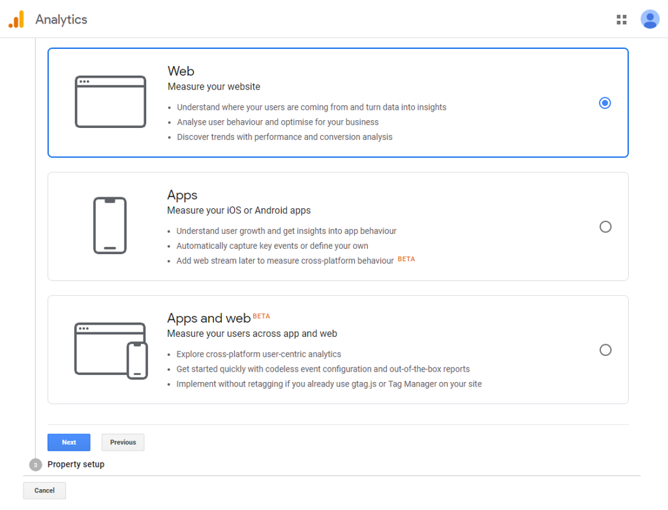
Task: Select the Web measurement card
Action: (x=338, y=102)
